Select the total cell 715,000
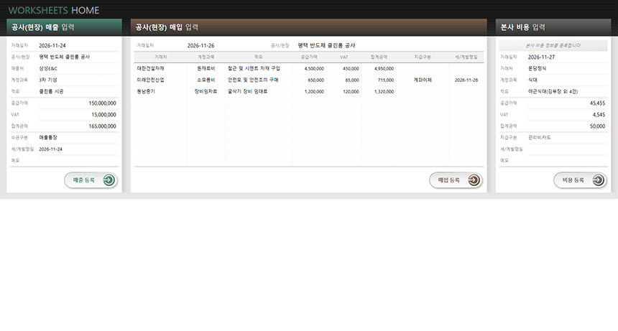 coord(379,80)
